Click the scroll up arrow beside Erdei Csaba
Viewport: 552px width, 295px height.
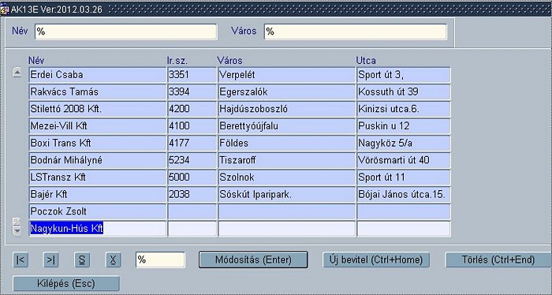[17, 73]
